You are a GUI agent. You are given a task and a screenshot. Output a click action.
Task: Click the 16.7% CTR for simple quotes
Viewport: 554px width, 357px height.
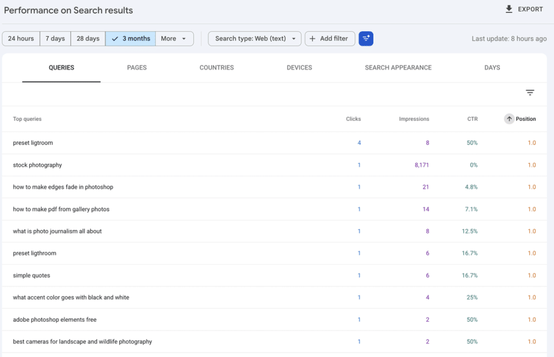pos(470,275)
